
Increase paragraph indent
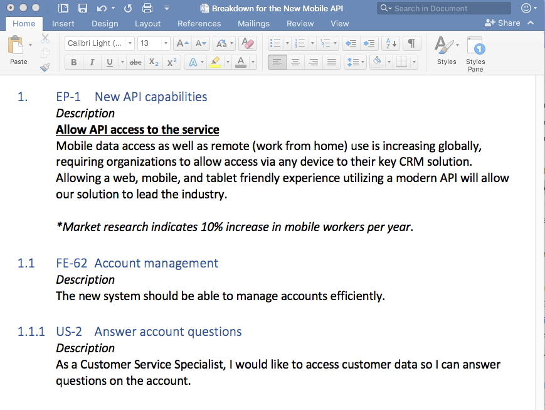click(x=369, y=43)
